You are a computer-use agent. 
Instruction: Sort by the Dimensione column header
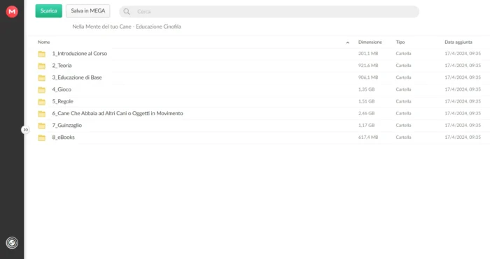coord(370,42)
